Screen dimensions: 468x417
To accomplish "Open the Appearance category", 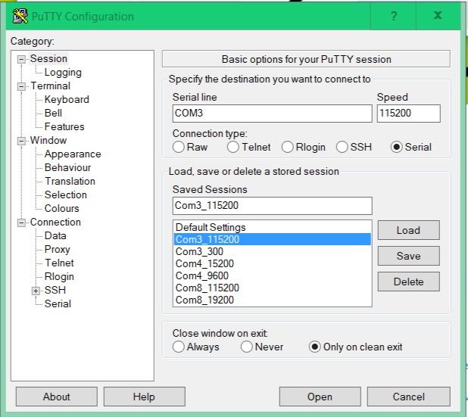I will pos(73,154).
